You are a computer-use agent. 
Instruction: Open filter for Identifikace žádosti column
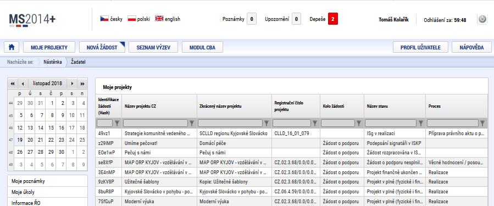tap(117, 123)
